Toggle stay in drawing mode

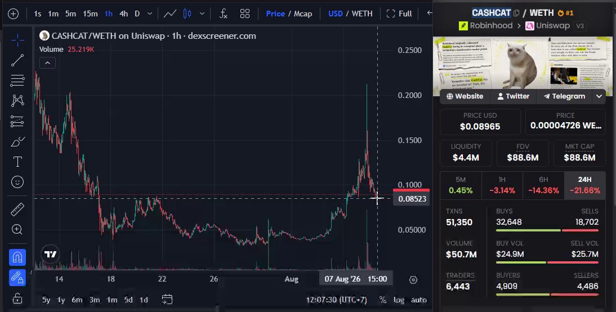17,278
